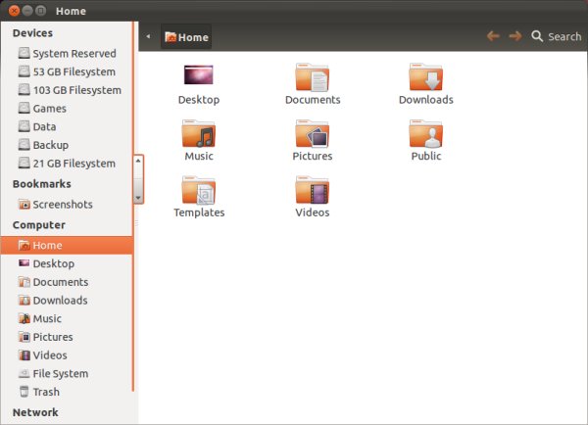This screenshot has width=588, height=425.
Task: Click the Games drive icon in sidebar
Action: coord(24,109)
